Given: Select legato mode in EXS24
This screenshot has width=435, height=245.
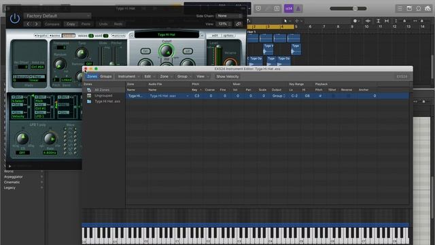Looking at the screenshot, I should click(41, 35).
